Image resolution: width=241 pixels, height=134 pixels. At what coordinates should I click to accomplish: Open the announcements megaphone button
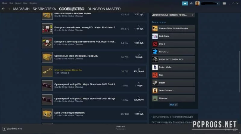tap(185, 3)
